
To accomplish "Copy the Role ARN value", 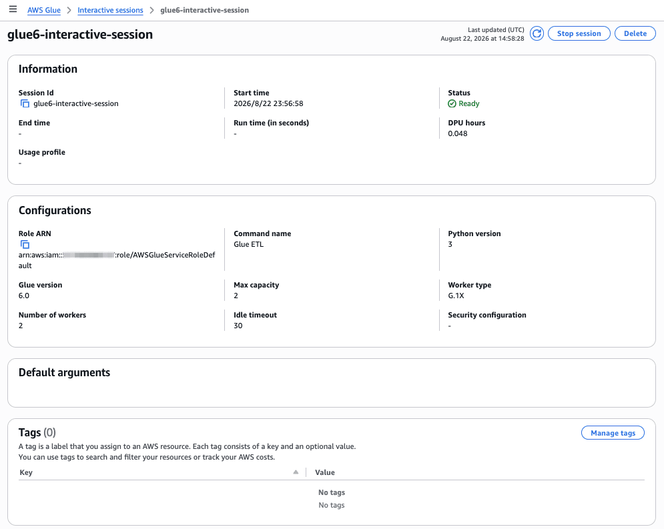I will click(x=25, y=245).
